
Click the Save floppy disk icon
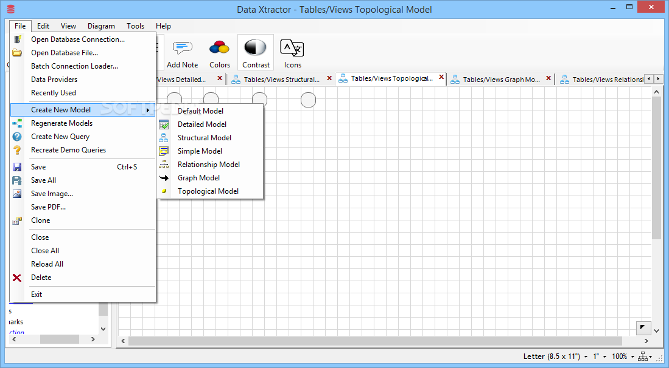(17, 167)
